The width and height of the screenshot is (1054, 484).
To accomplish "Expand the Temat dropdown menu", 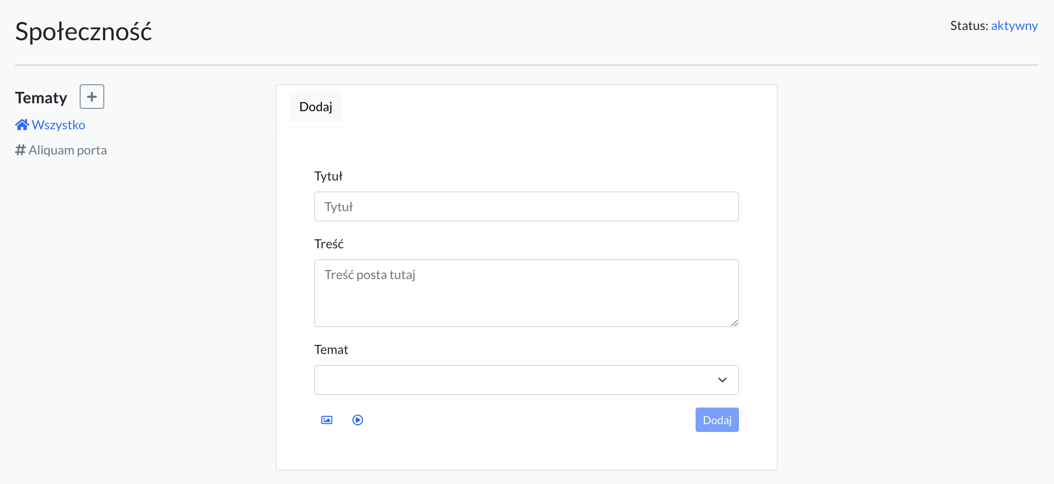I will [x=526, y=379].
